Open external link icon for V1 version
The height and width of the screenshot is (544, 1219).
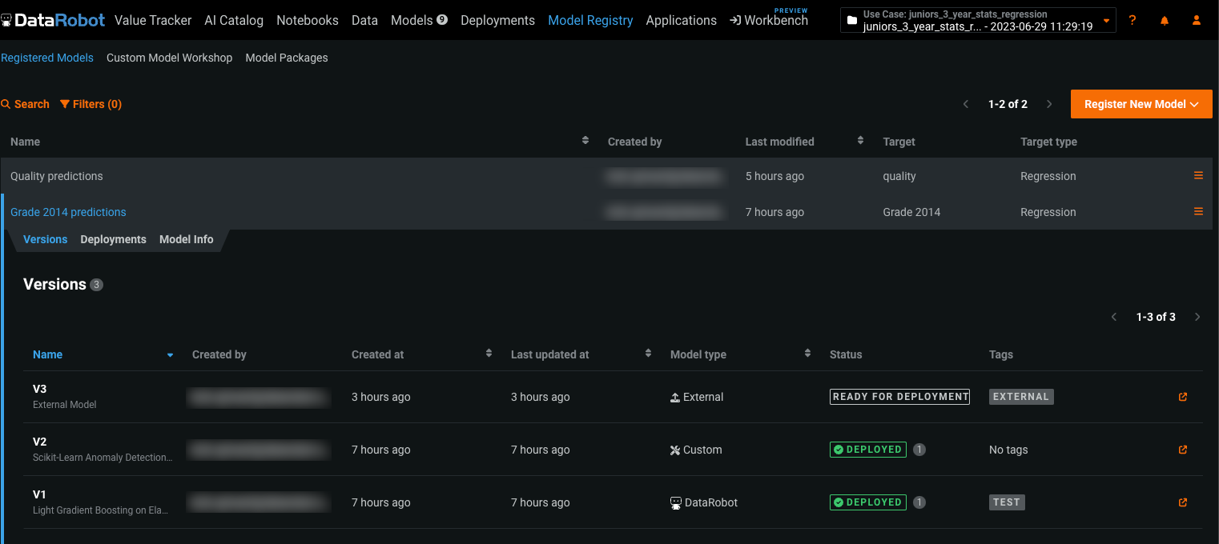(x=1182, y=502)
